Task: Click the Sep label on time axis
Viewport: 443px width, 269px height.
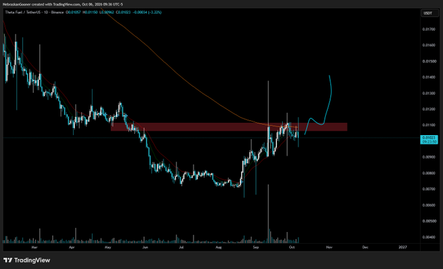Action: [x=255, y=247]
